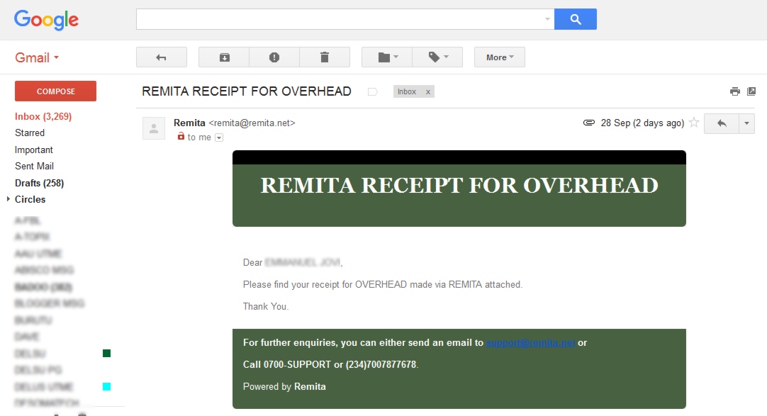Click the blue search magnifier button
767x416 pixels.
576,19
